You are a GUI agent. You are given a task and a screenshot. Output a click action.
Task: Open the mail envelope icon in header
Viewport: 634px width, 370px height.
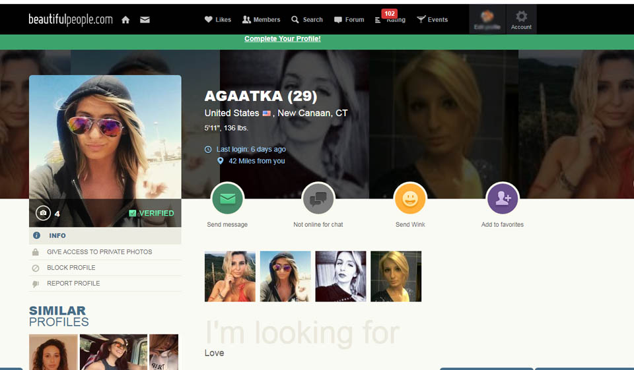pyautogui.click(x=145, y=20)
